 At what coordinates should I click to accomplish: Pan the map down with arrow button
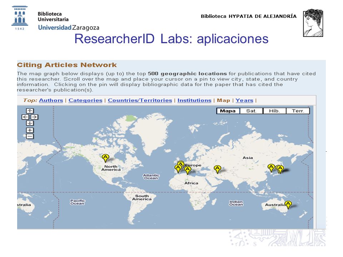pos(30,123)
